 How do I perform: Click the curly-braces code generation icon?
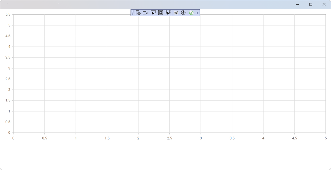[x=176, y=13]
